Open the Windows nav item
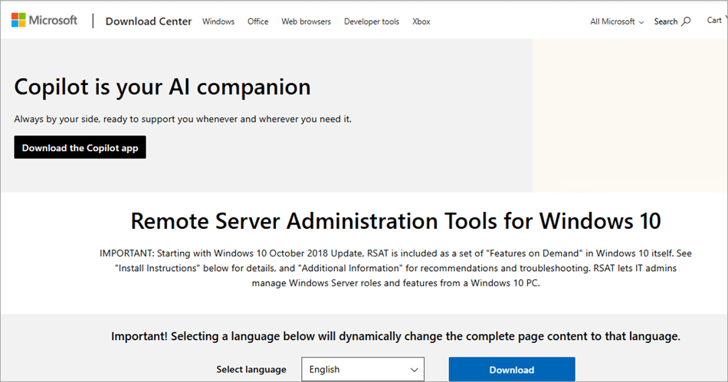Viewport: 728px width, 382px height. (x=218, y=21)
